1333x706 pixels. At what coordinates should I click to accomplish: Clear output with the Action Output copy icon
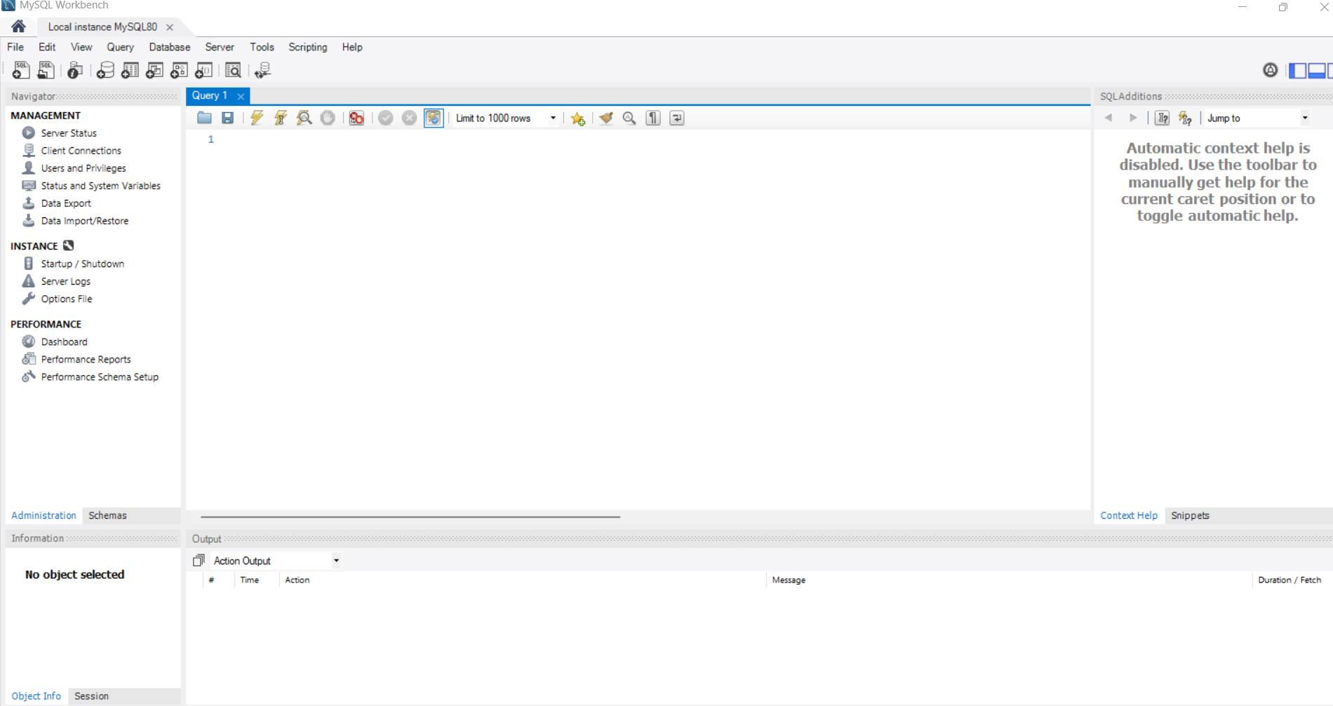[199, 560]
